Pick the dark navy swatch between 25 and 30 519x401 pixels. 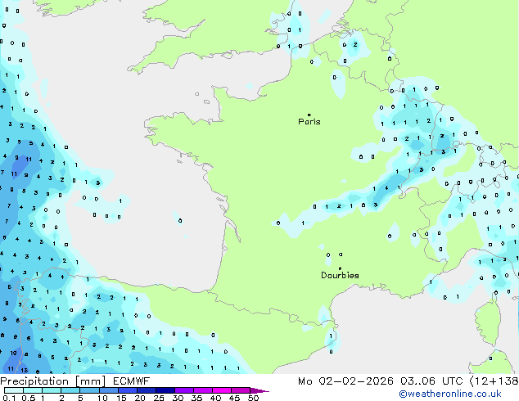[165, 390]
